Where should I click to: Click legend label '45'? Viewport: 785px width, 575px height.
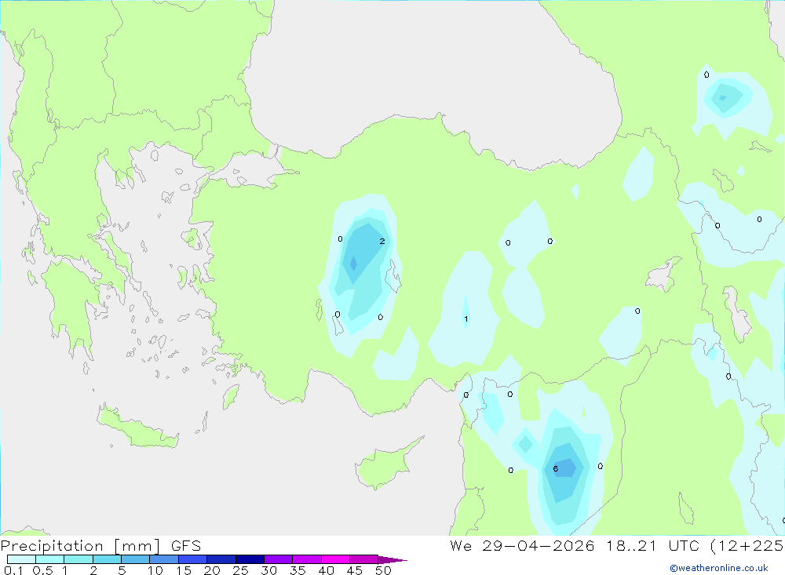(355, 570)
